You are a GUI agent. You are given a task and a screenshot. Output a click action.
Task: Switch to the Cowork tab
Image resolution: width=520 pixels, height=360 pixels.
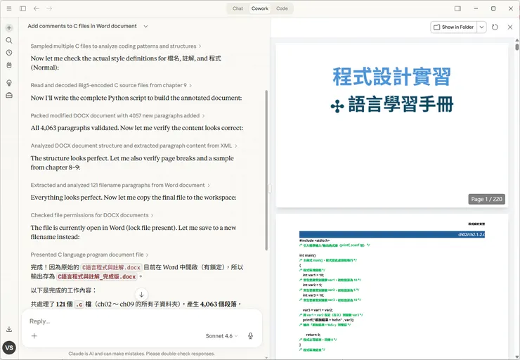[x=260, y=8]
